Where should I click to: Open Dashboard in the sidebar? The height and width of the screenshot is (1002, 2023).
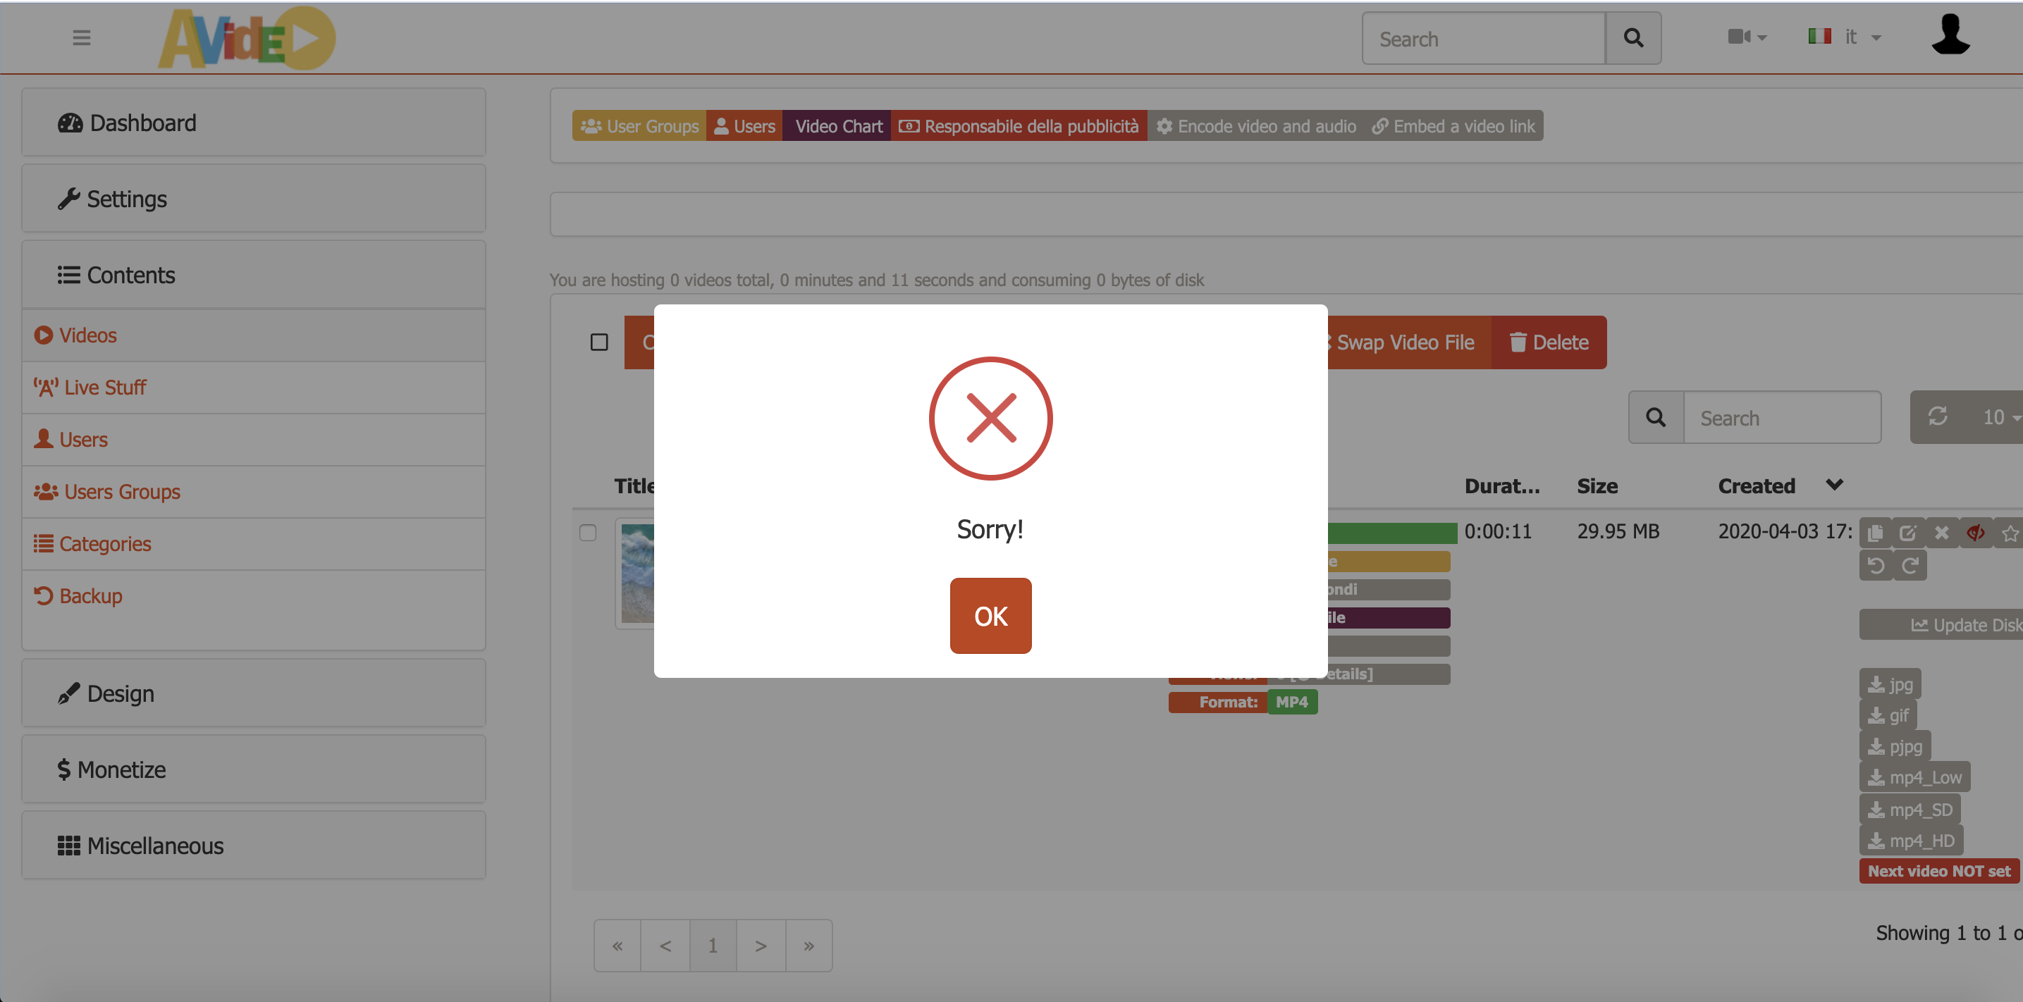pyautogui.click(x=254, y=123)
